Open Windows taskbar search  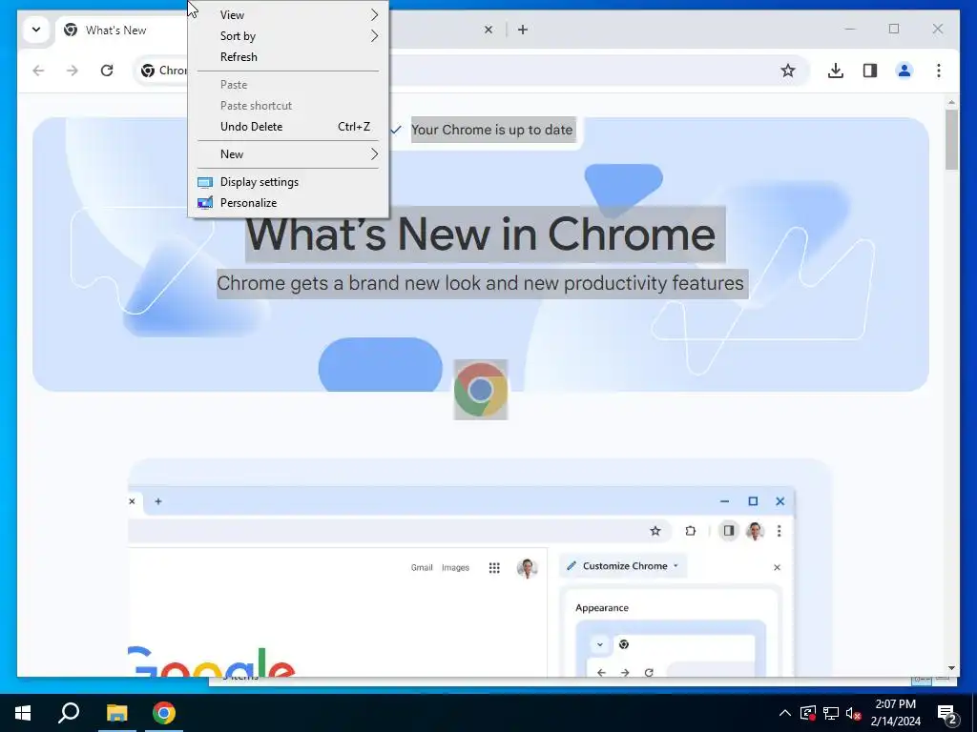pyautogui.click(x=69, y=713)
